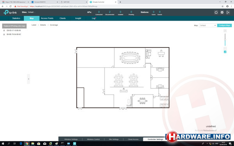This screenshot has height=146, width=234.
Task: Launch Edge from the taskbar
Action: [21, 144]
